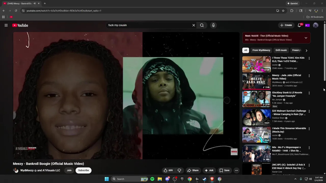Open the Chrome extensions puzzle icon
Screen dimensions: 326x183
(292, 11)
